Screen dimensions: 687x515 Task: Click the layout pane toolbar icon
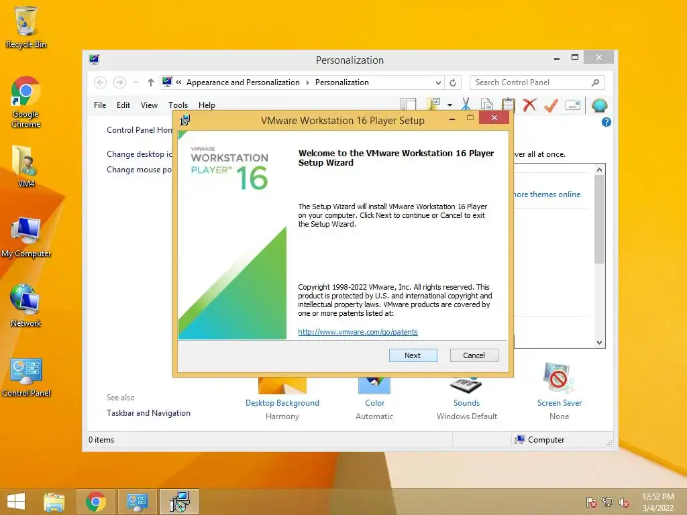click(x=408, y=104)
